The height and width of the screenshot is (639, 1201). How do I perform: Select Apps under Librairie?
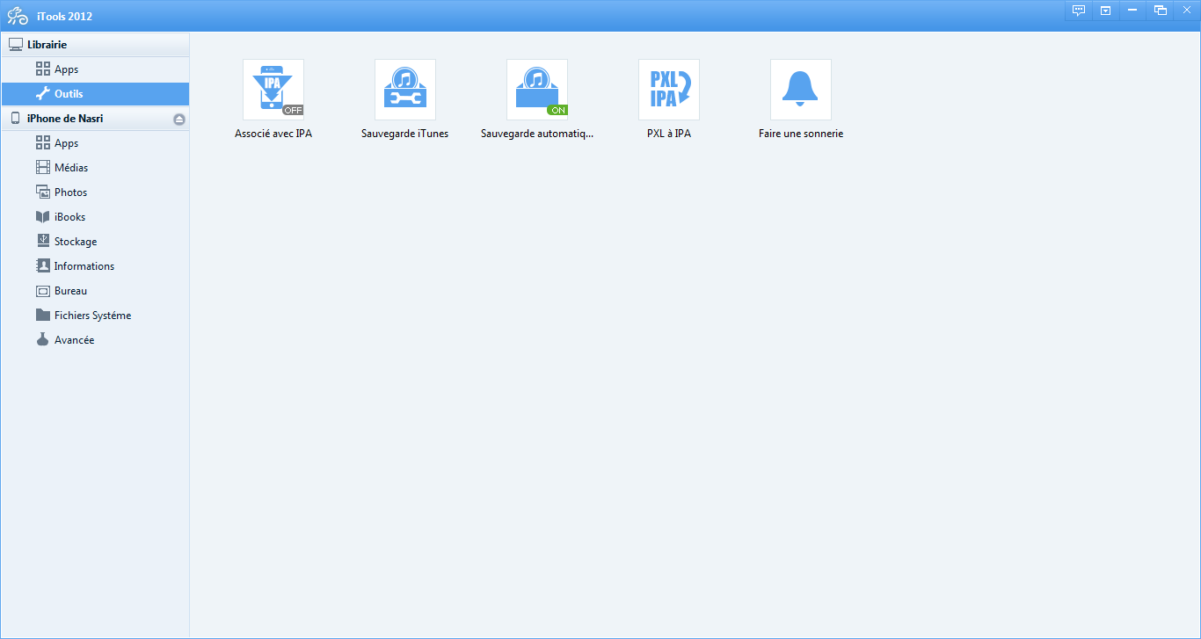point(95,69)
